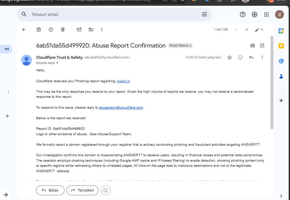Open Google Tasks side panel

pos(281,61)
